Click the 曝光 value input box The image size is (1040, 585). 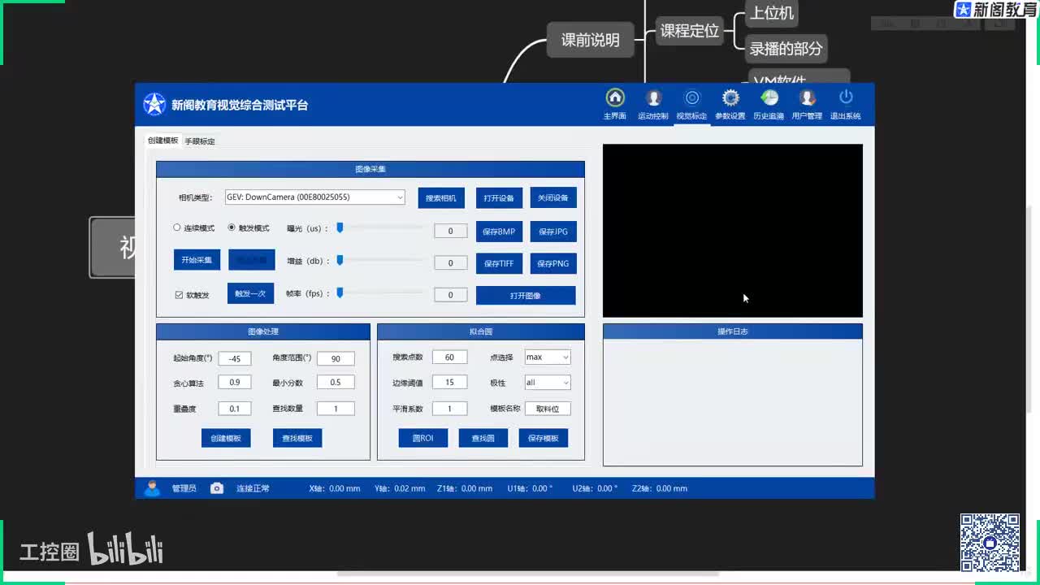pyautogui.click(x=451, y=231)
